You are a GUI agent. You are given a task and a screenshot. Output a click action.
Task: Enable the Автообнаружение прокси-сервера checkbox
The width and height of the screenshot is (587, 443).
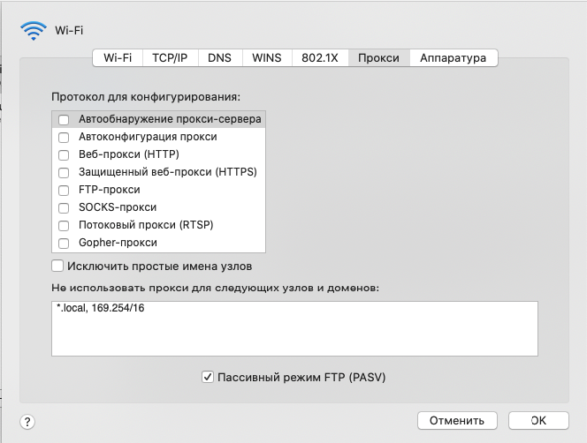click(64, 119)
